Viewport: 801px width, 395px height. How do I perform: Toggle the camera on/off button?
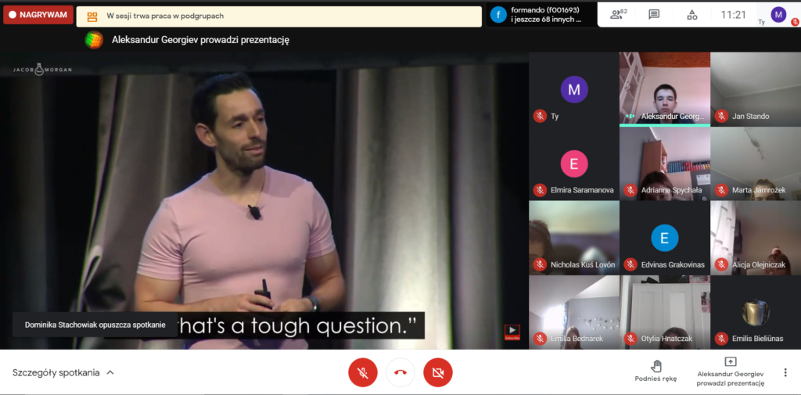coord(438,373)
